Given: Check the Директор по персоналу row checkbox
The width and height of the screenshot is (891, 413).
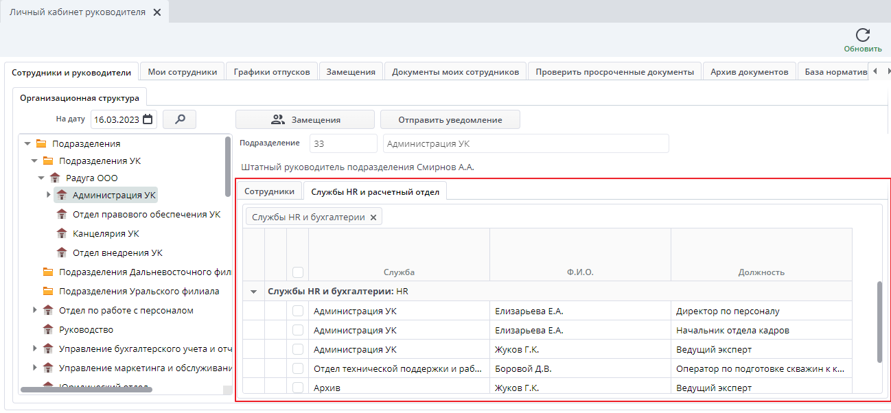Looking at the screenshot, I should [298, 311].
